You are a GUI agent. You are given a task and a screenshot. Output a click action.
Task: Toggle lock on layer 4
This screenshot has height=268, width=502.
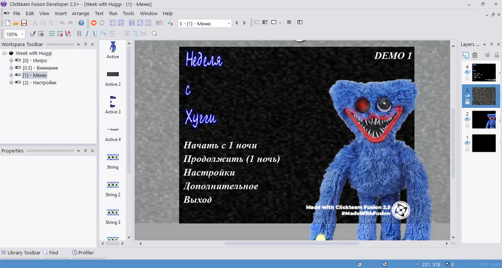pyautogui.click(x=467, y=78)
